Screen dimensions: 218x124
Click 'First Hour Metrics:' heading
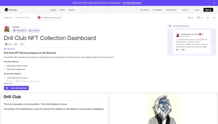point(11,62)
